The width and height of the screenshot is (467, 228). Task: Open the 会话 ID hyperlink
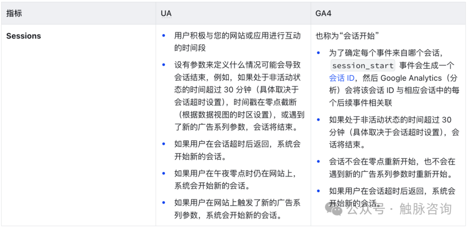[342, 78]
